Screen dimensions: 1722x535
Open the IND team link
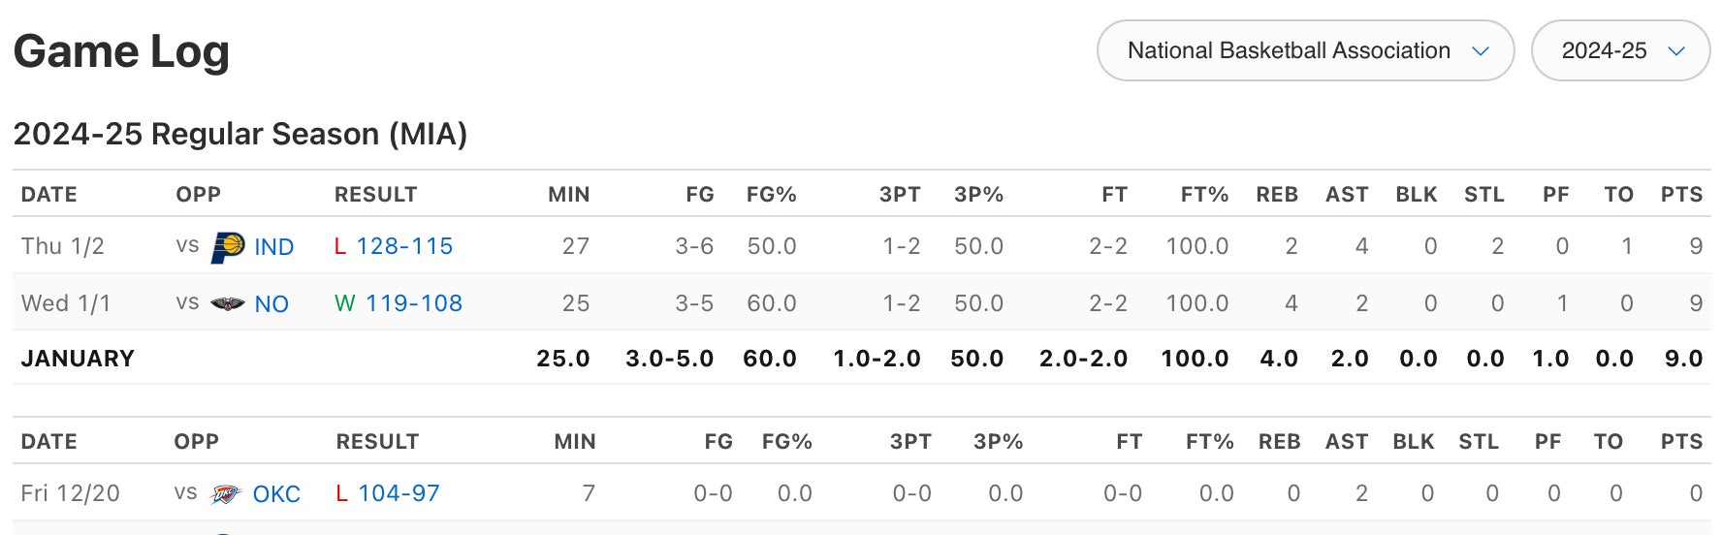tap(273, 247)
